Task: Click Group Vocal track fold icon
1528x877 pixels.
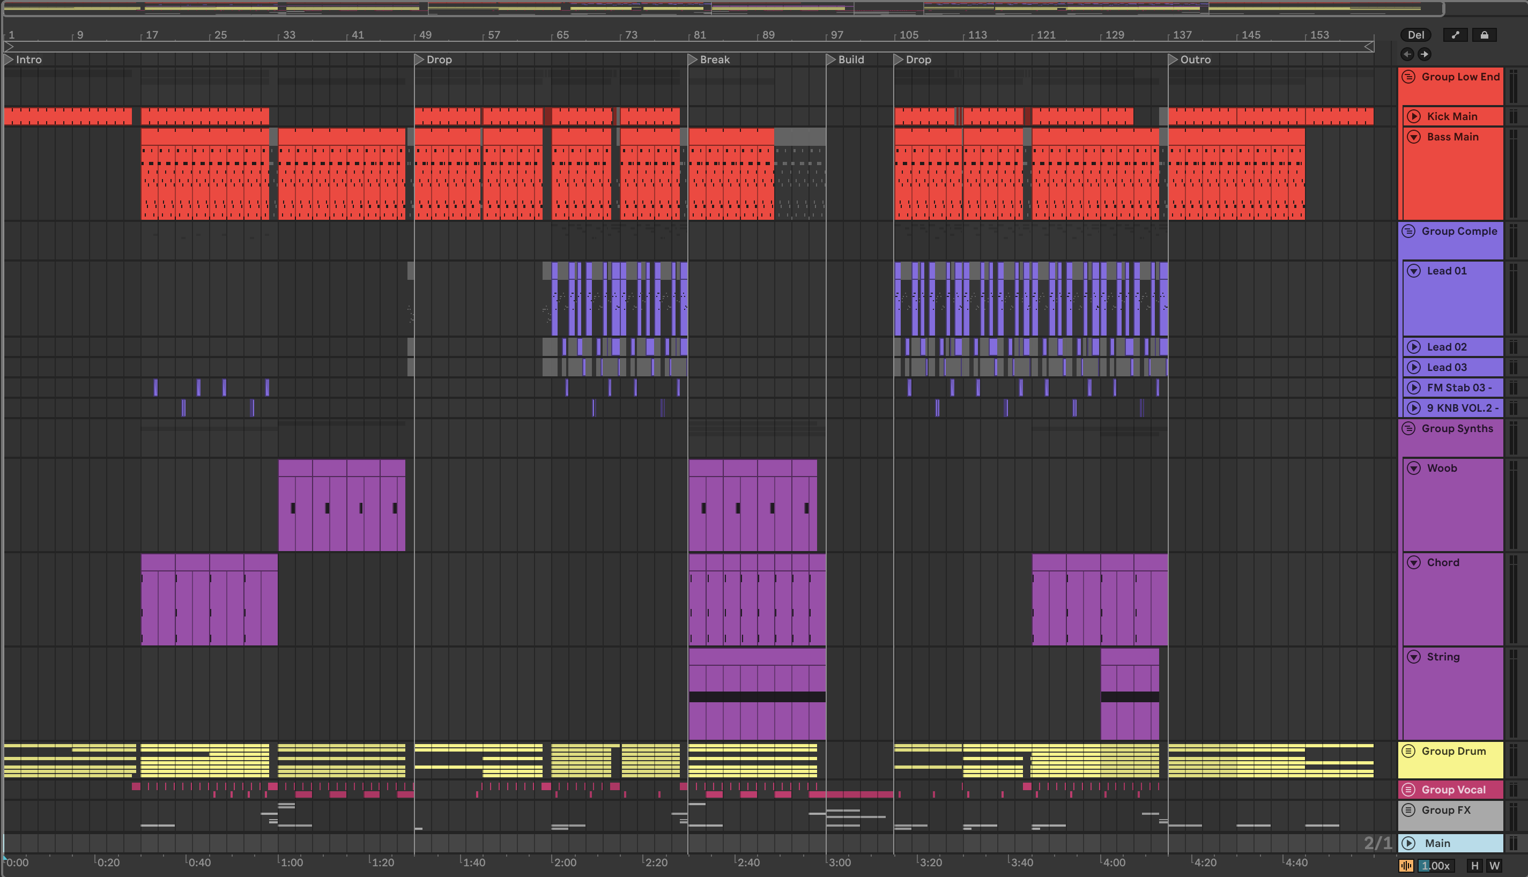Action: 1409,790
